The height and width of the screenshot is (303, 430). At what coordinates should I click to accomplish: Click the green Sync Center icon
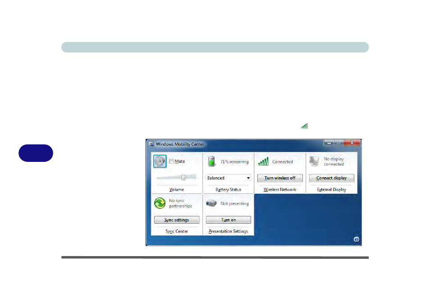[160, 203]
